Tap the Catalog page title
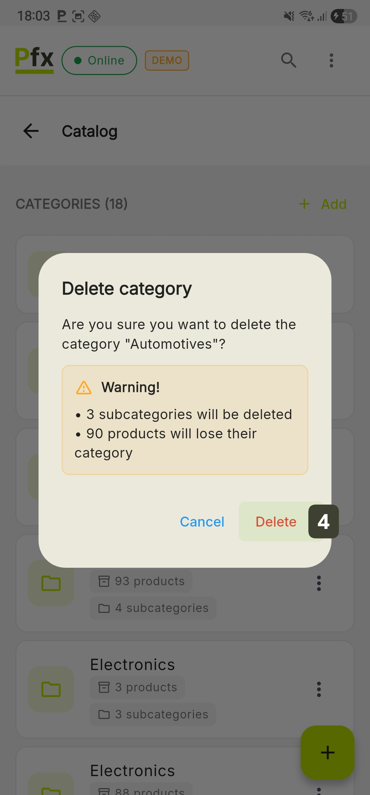 [x=90, y=131]
